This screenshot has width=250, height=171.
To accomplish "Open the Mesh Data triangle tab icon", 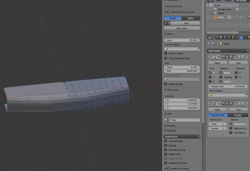I will pos(245,37).
